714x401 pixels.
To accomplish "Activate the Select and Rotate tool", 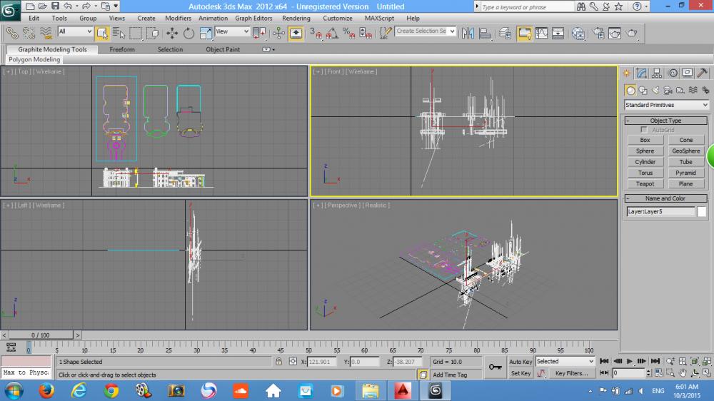I will [188, 33].
